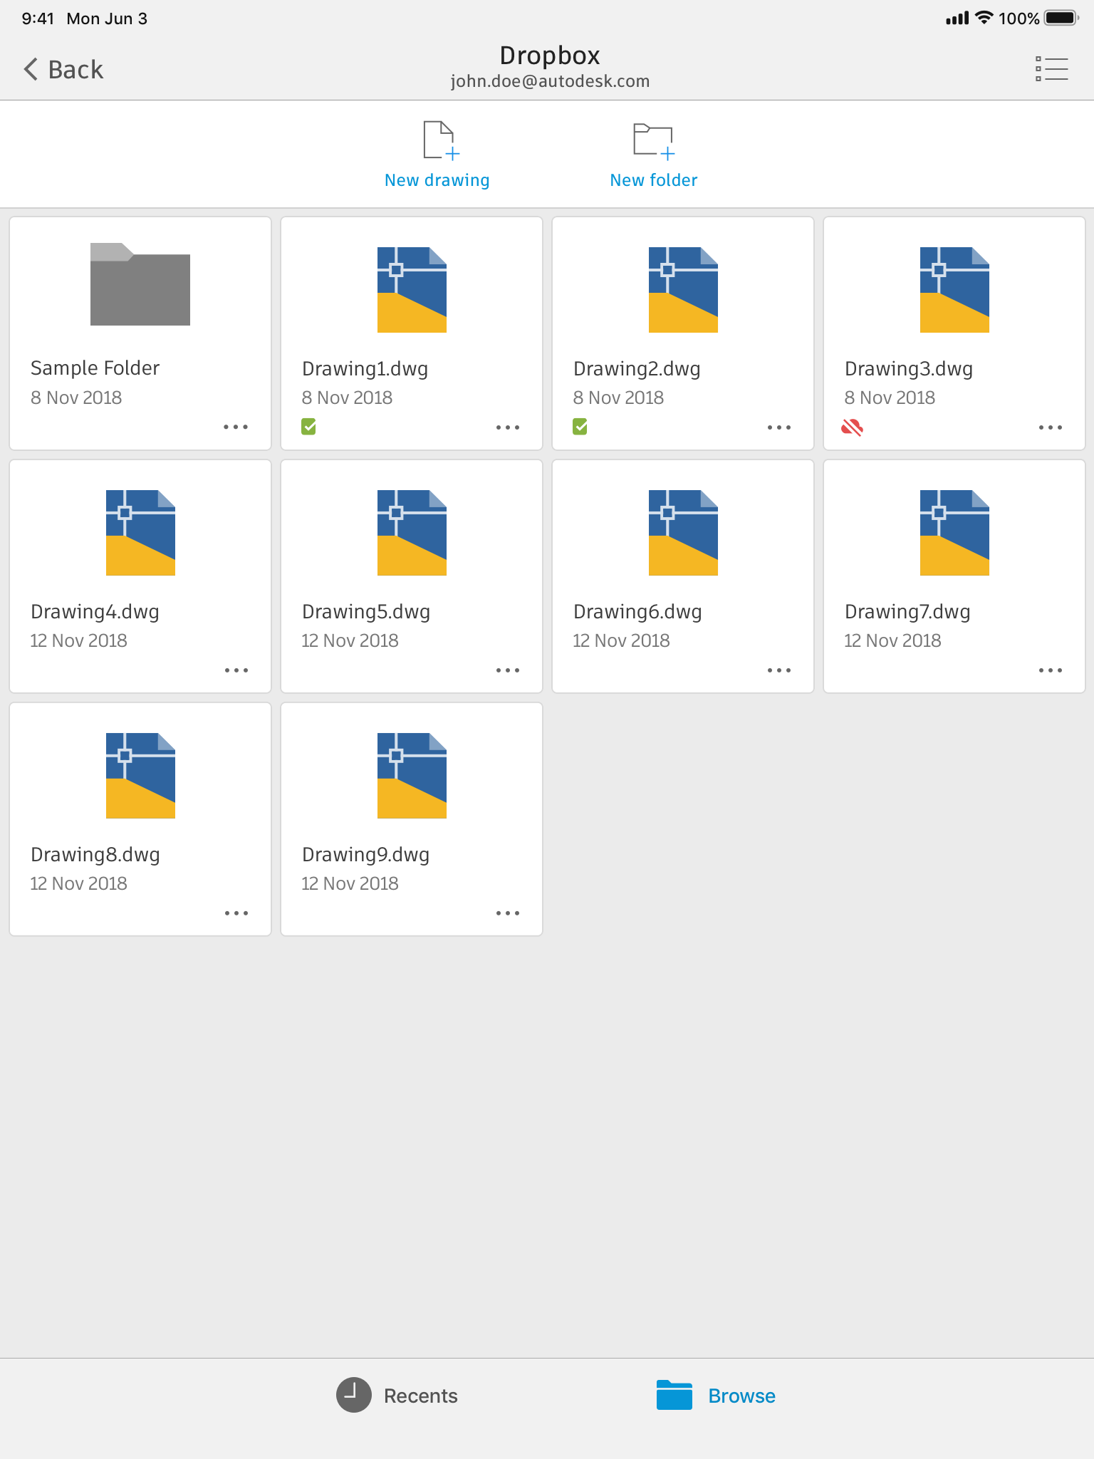Tap the blue Browse folder icon
The width and height of the screenshot is (1094, 1459).
(x=674, y=1395)
